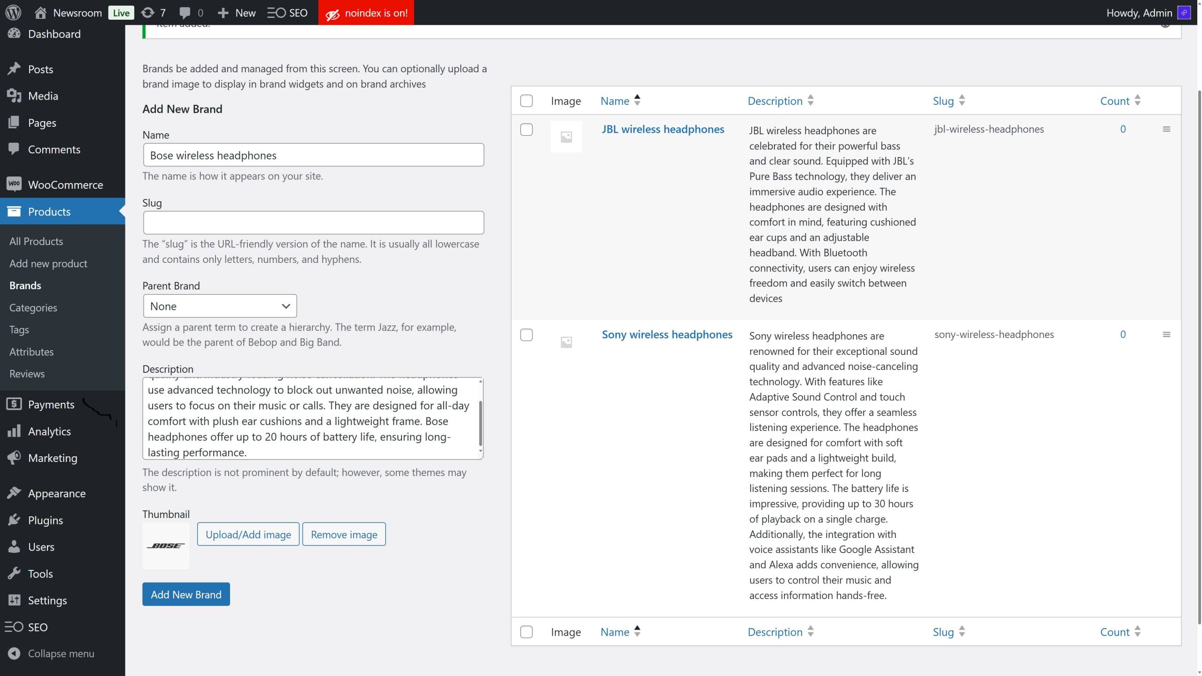Focus the empty Slug input field
The width and height of the screenshot is (1202, 676).
click(x=314, y=223)
